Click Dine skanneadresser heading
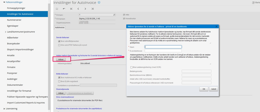Viewport: 260px width, 112px height. pos(65,97)
